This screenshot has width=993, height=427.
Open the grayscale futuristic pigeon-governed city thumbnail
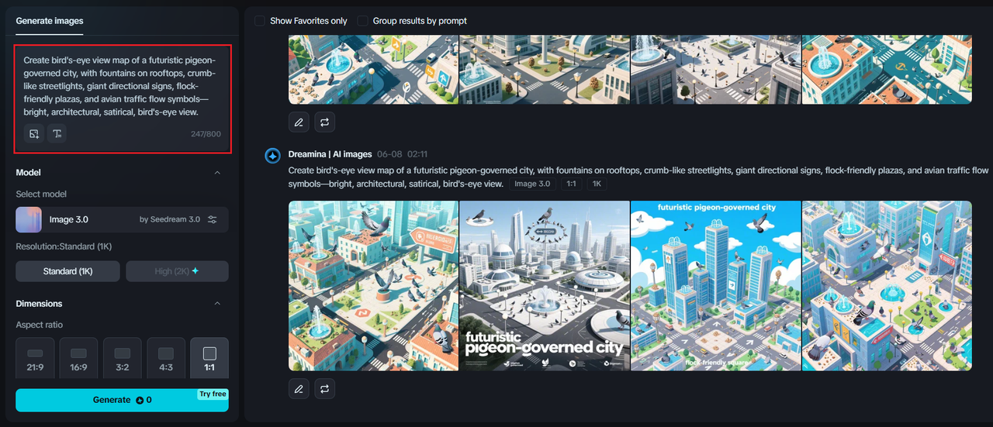(545, 286)
